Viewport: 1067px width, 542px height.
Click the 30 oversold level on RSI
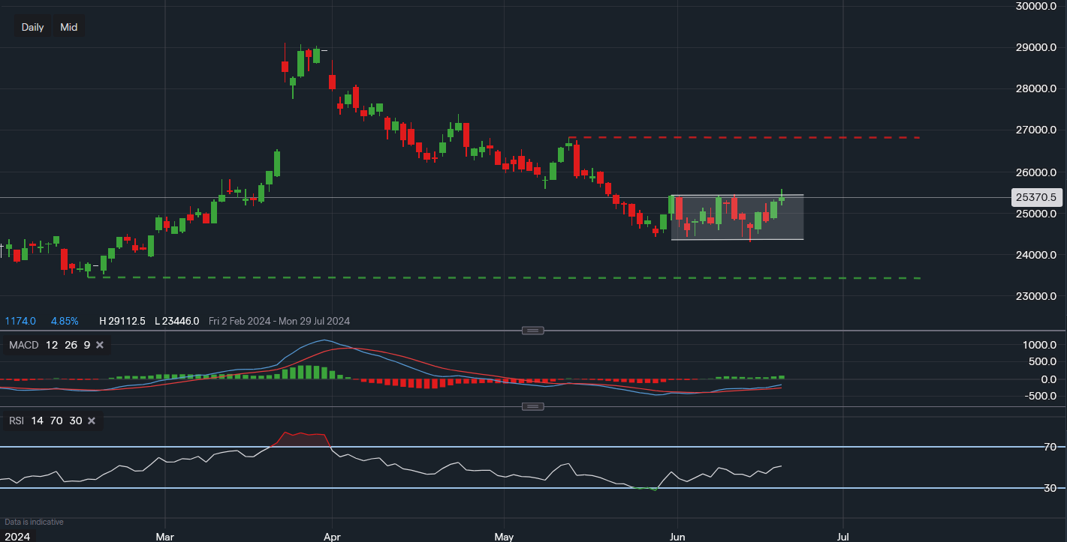click(x=1050, y=488)
